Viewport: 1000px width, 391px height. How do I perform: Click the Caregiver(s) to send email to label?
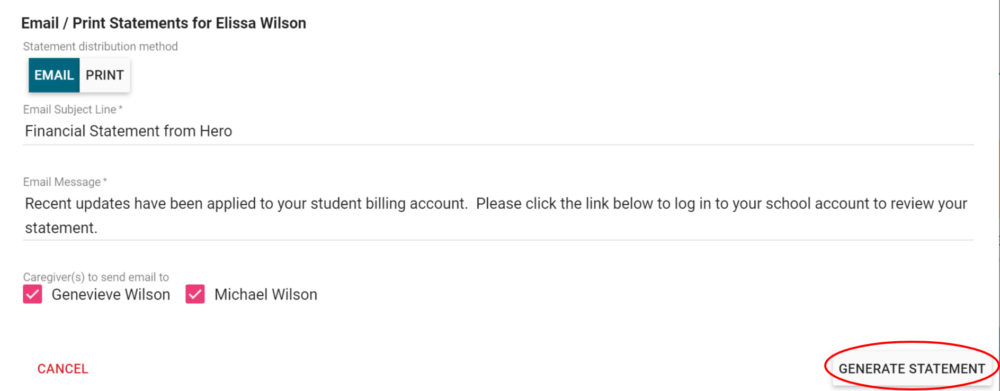click(96, 277)
